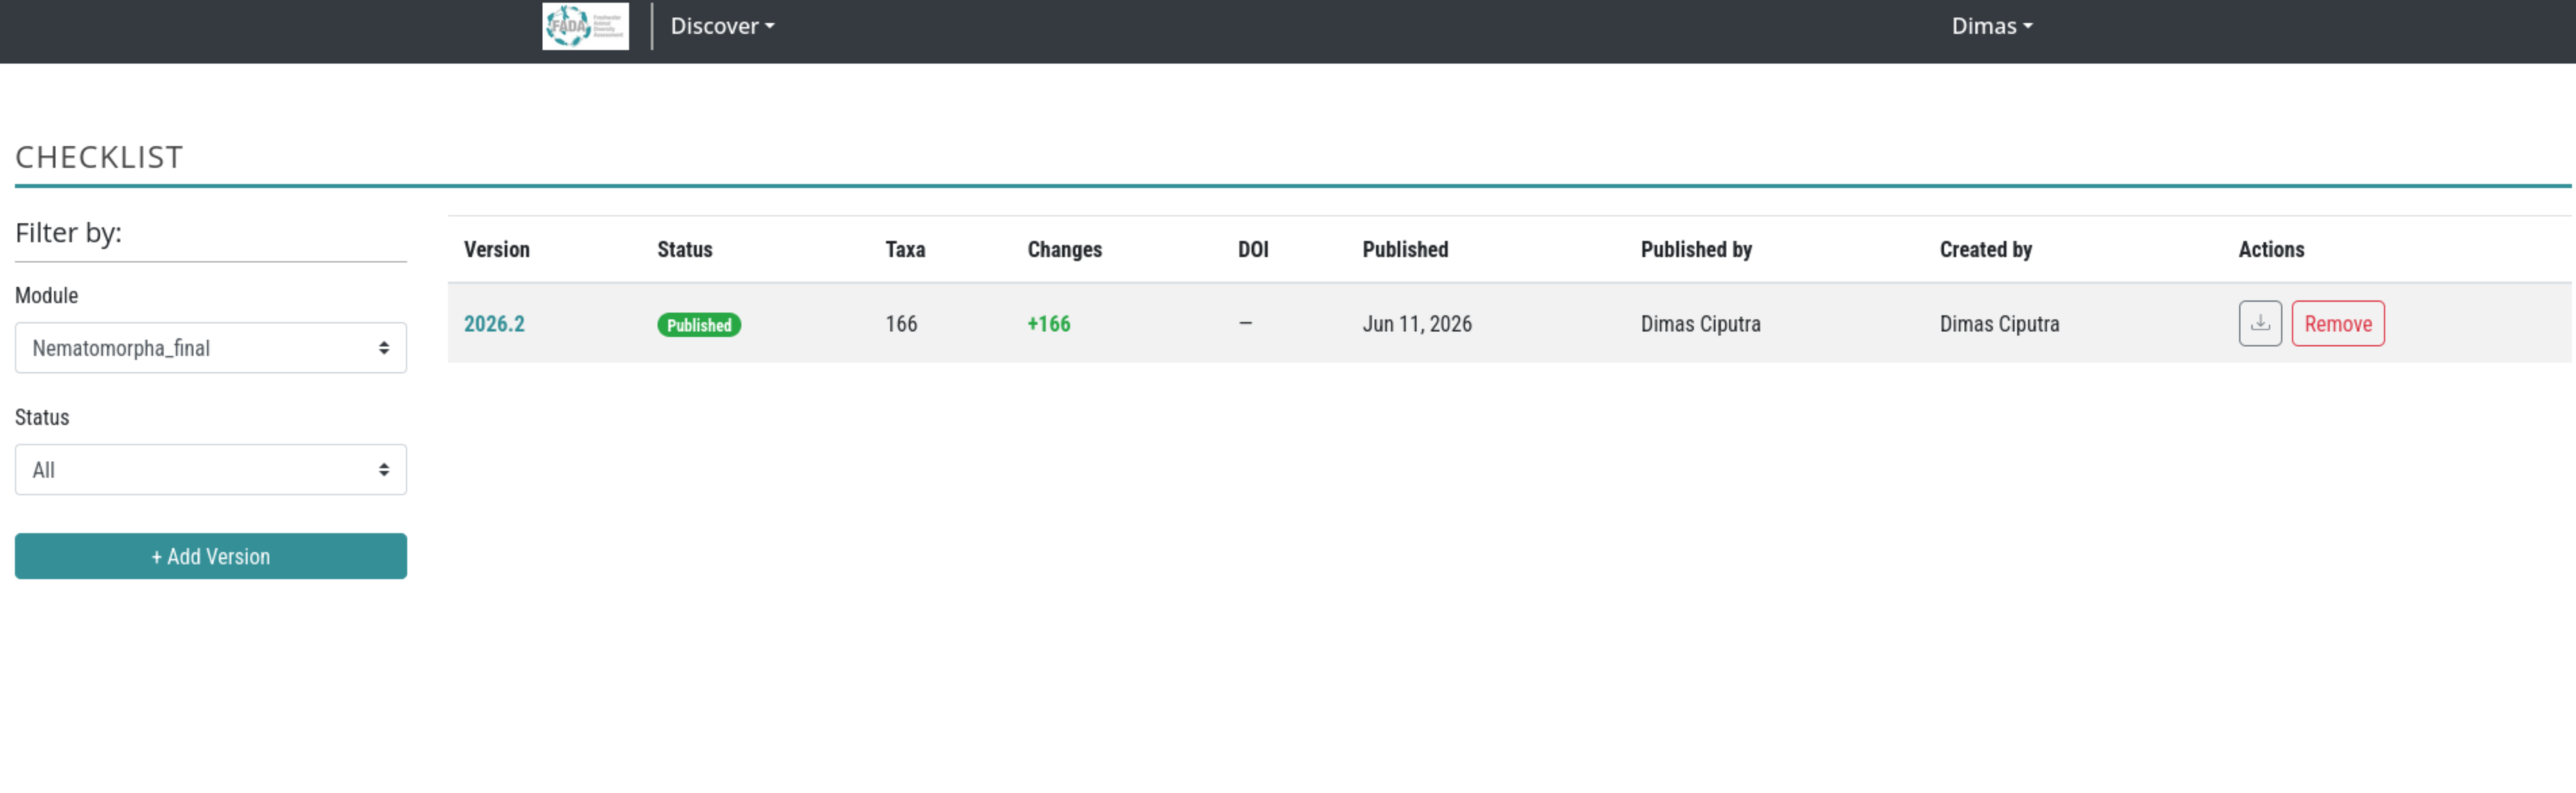Click the DOI column header
This screenshot has height=793, width=2576.
[1253, 249]
